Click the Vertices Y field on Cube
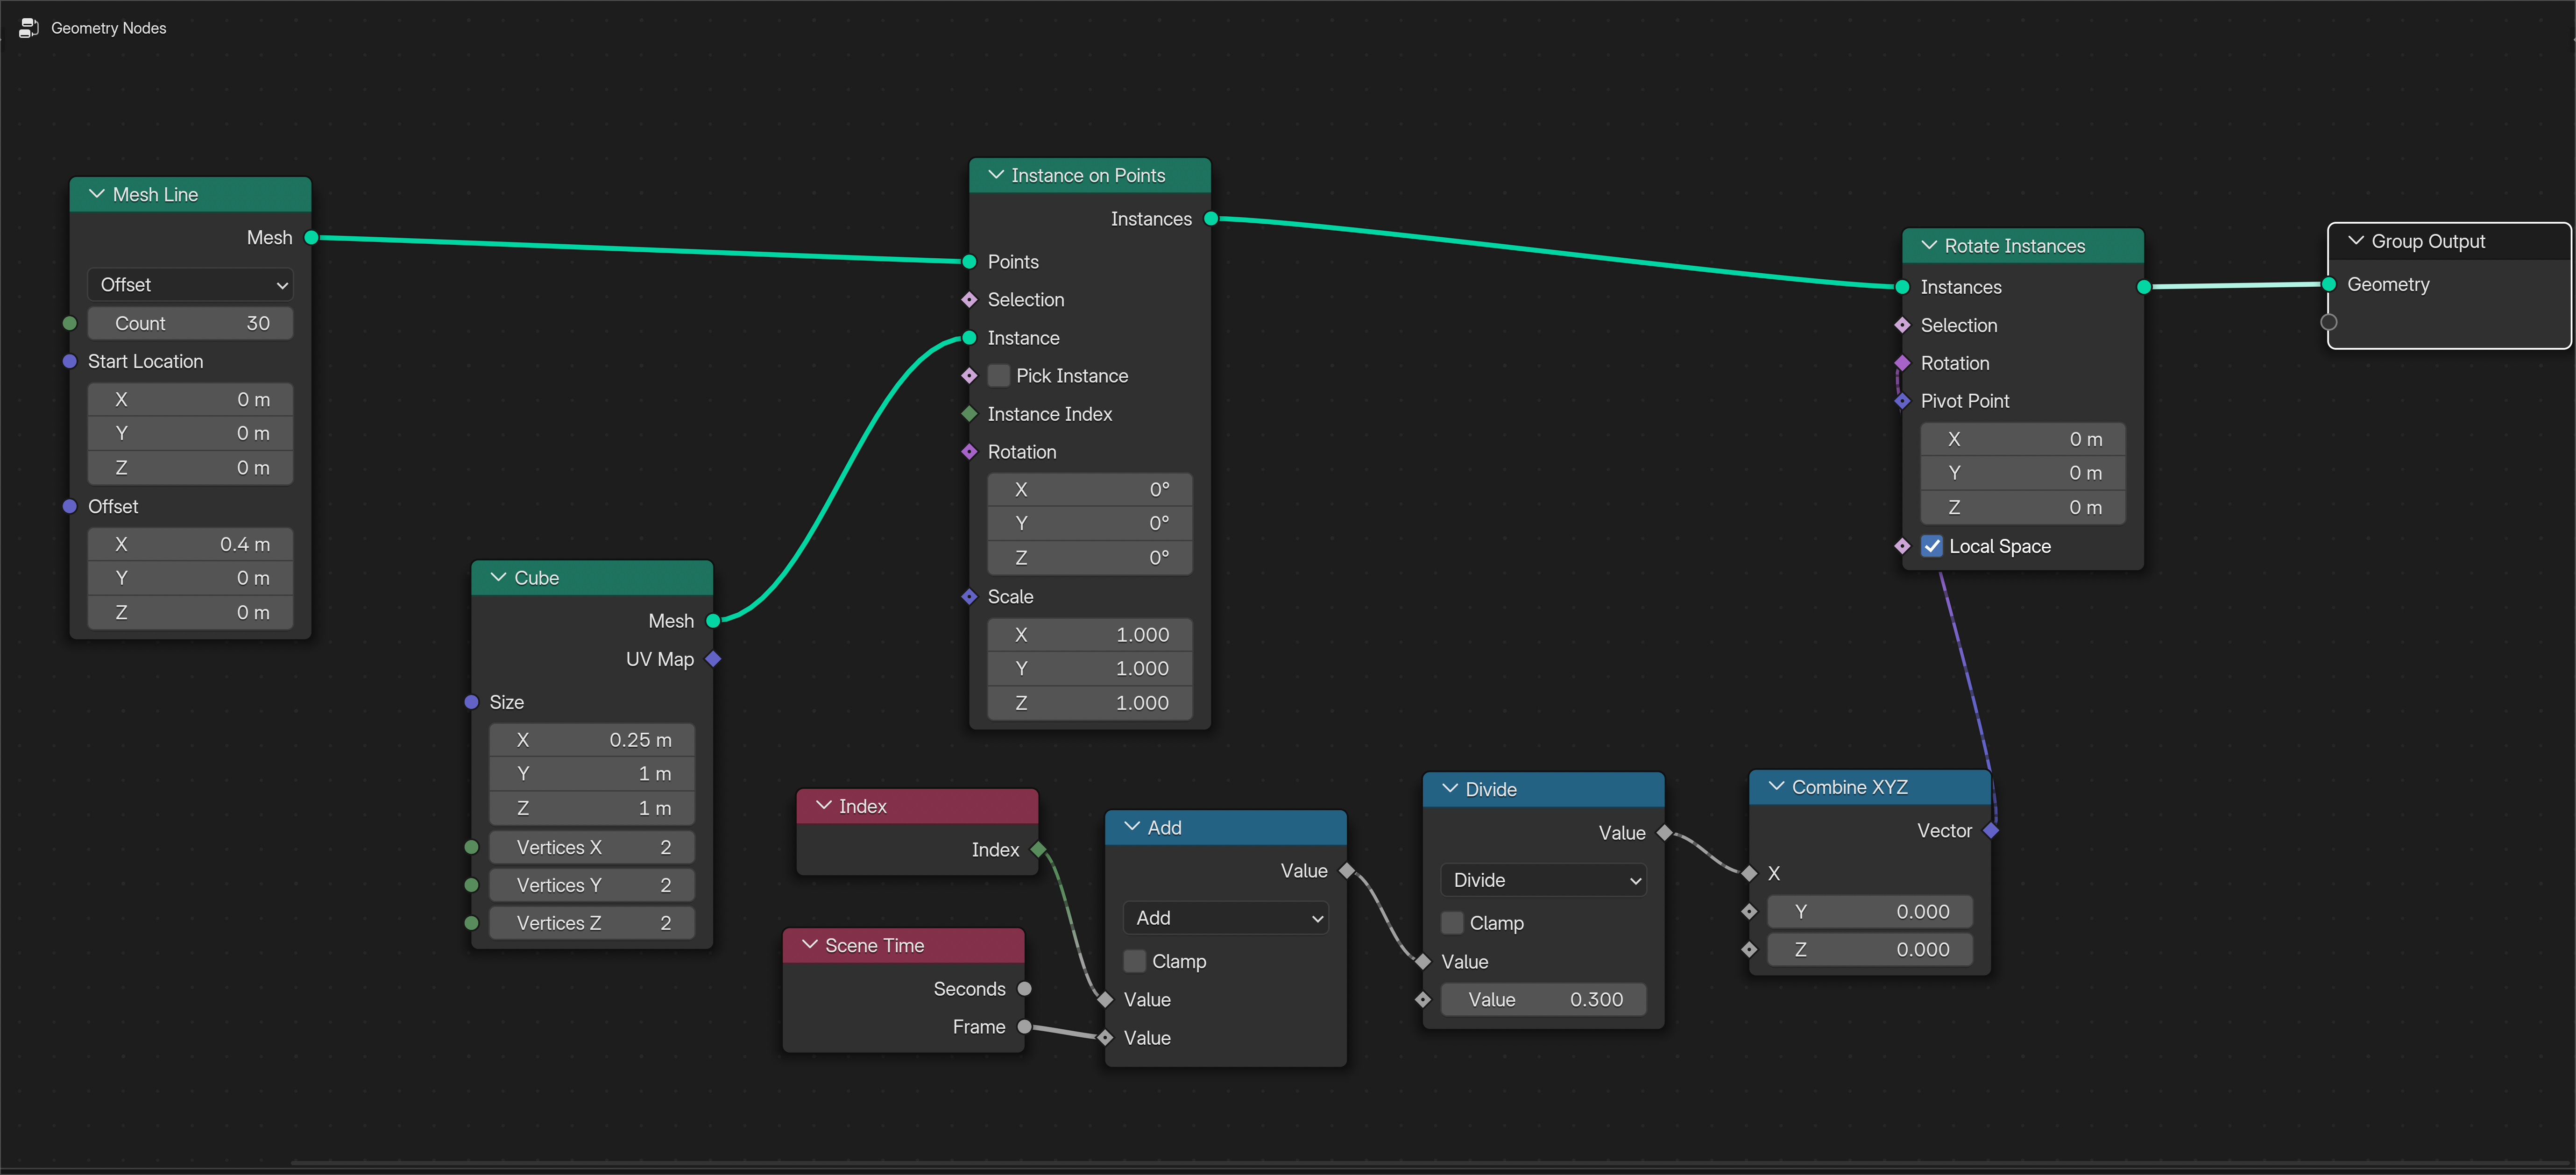This screenshot has width=2576, height=1175. [591, 885]
